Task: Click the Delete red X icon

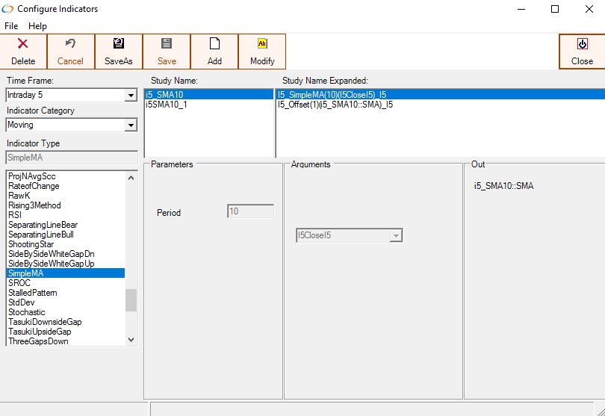Action: (x=23, y=44)
